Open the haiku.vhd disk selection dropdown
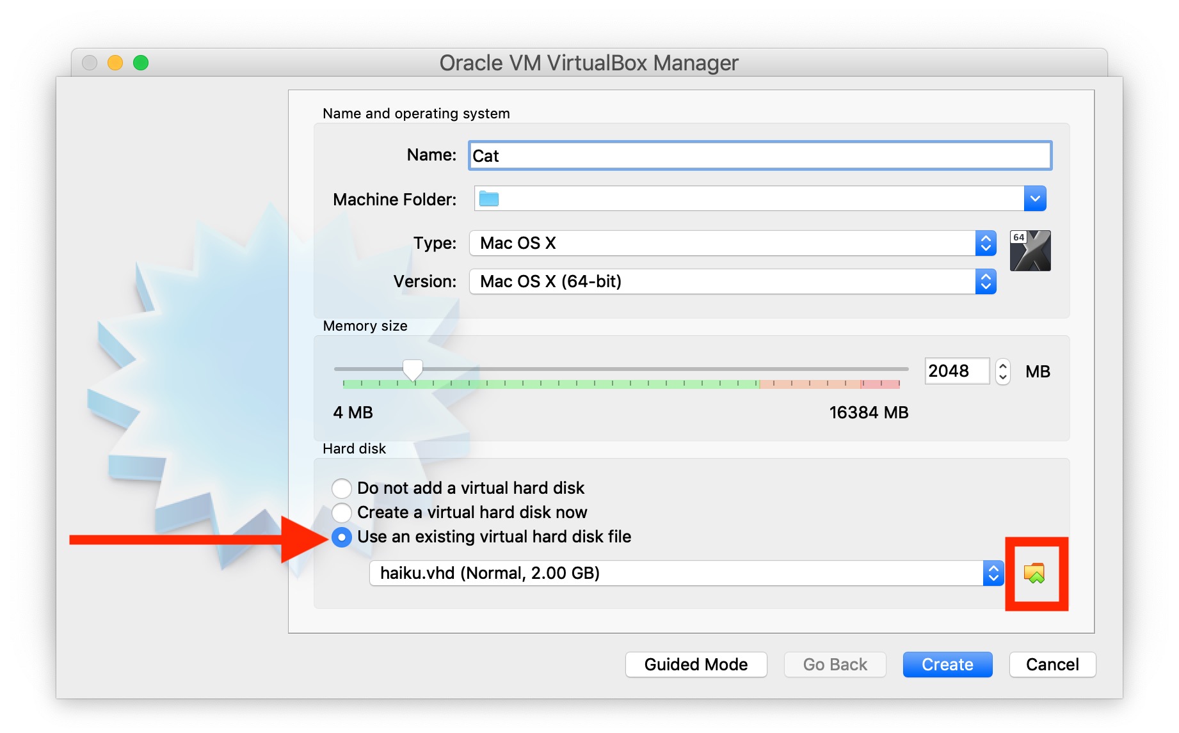Screen dimensions: 1179x733 pos(685,573)
